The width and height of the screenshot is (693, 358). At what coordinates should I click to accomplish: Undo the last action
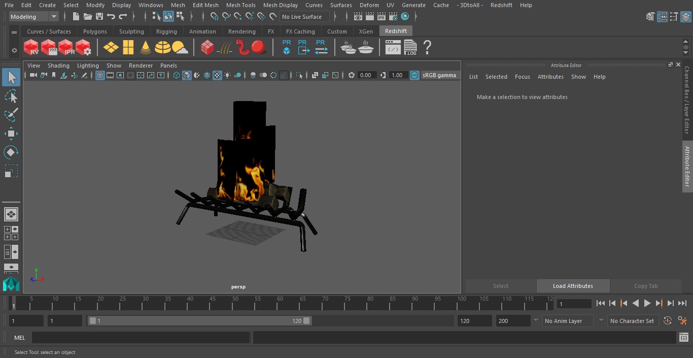111,17
